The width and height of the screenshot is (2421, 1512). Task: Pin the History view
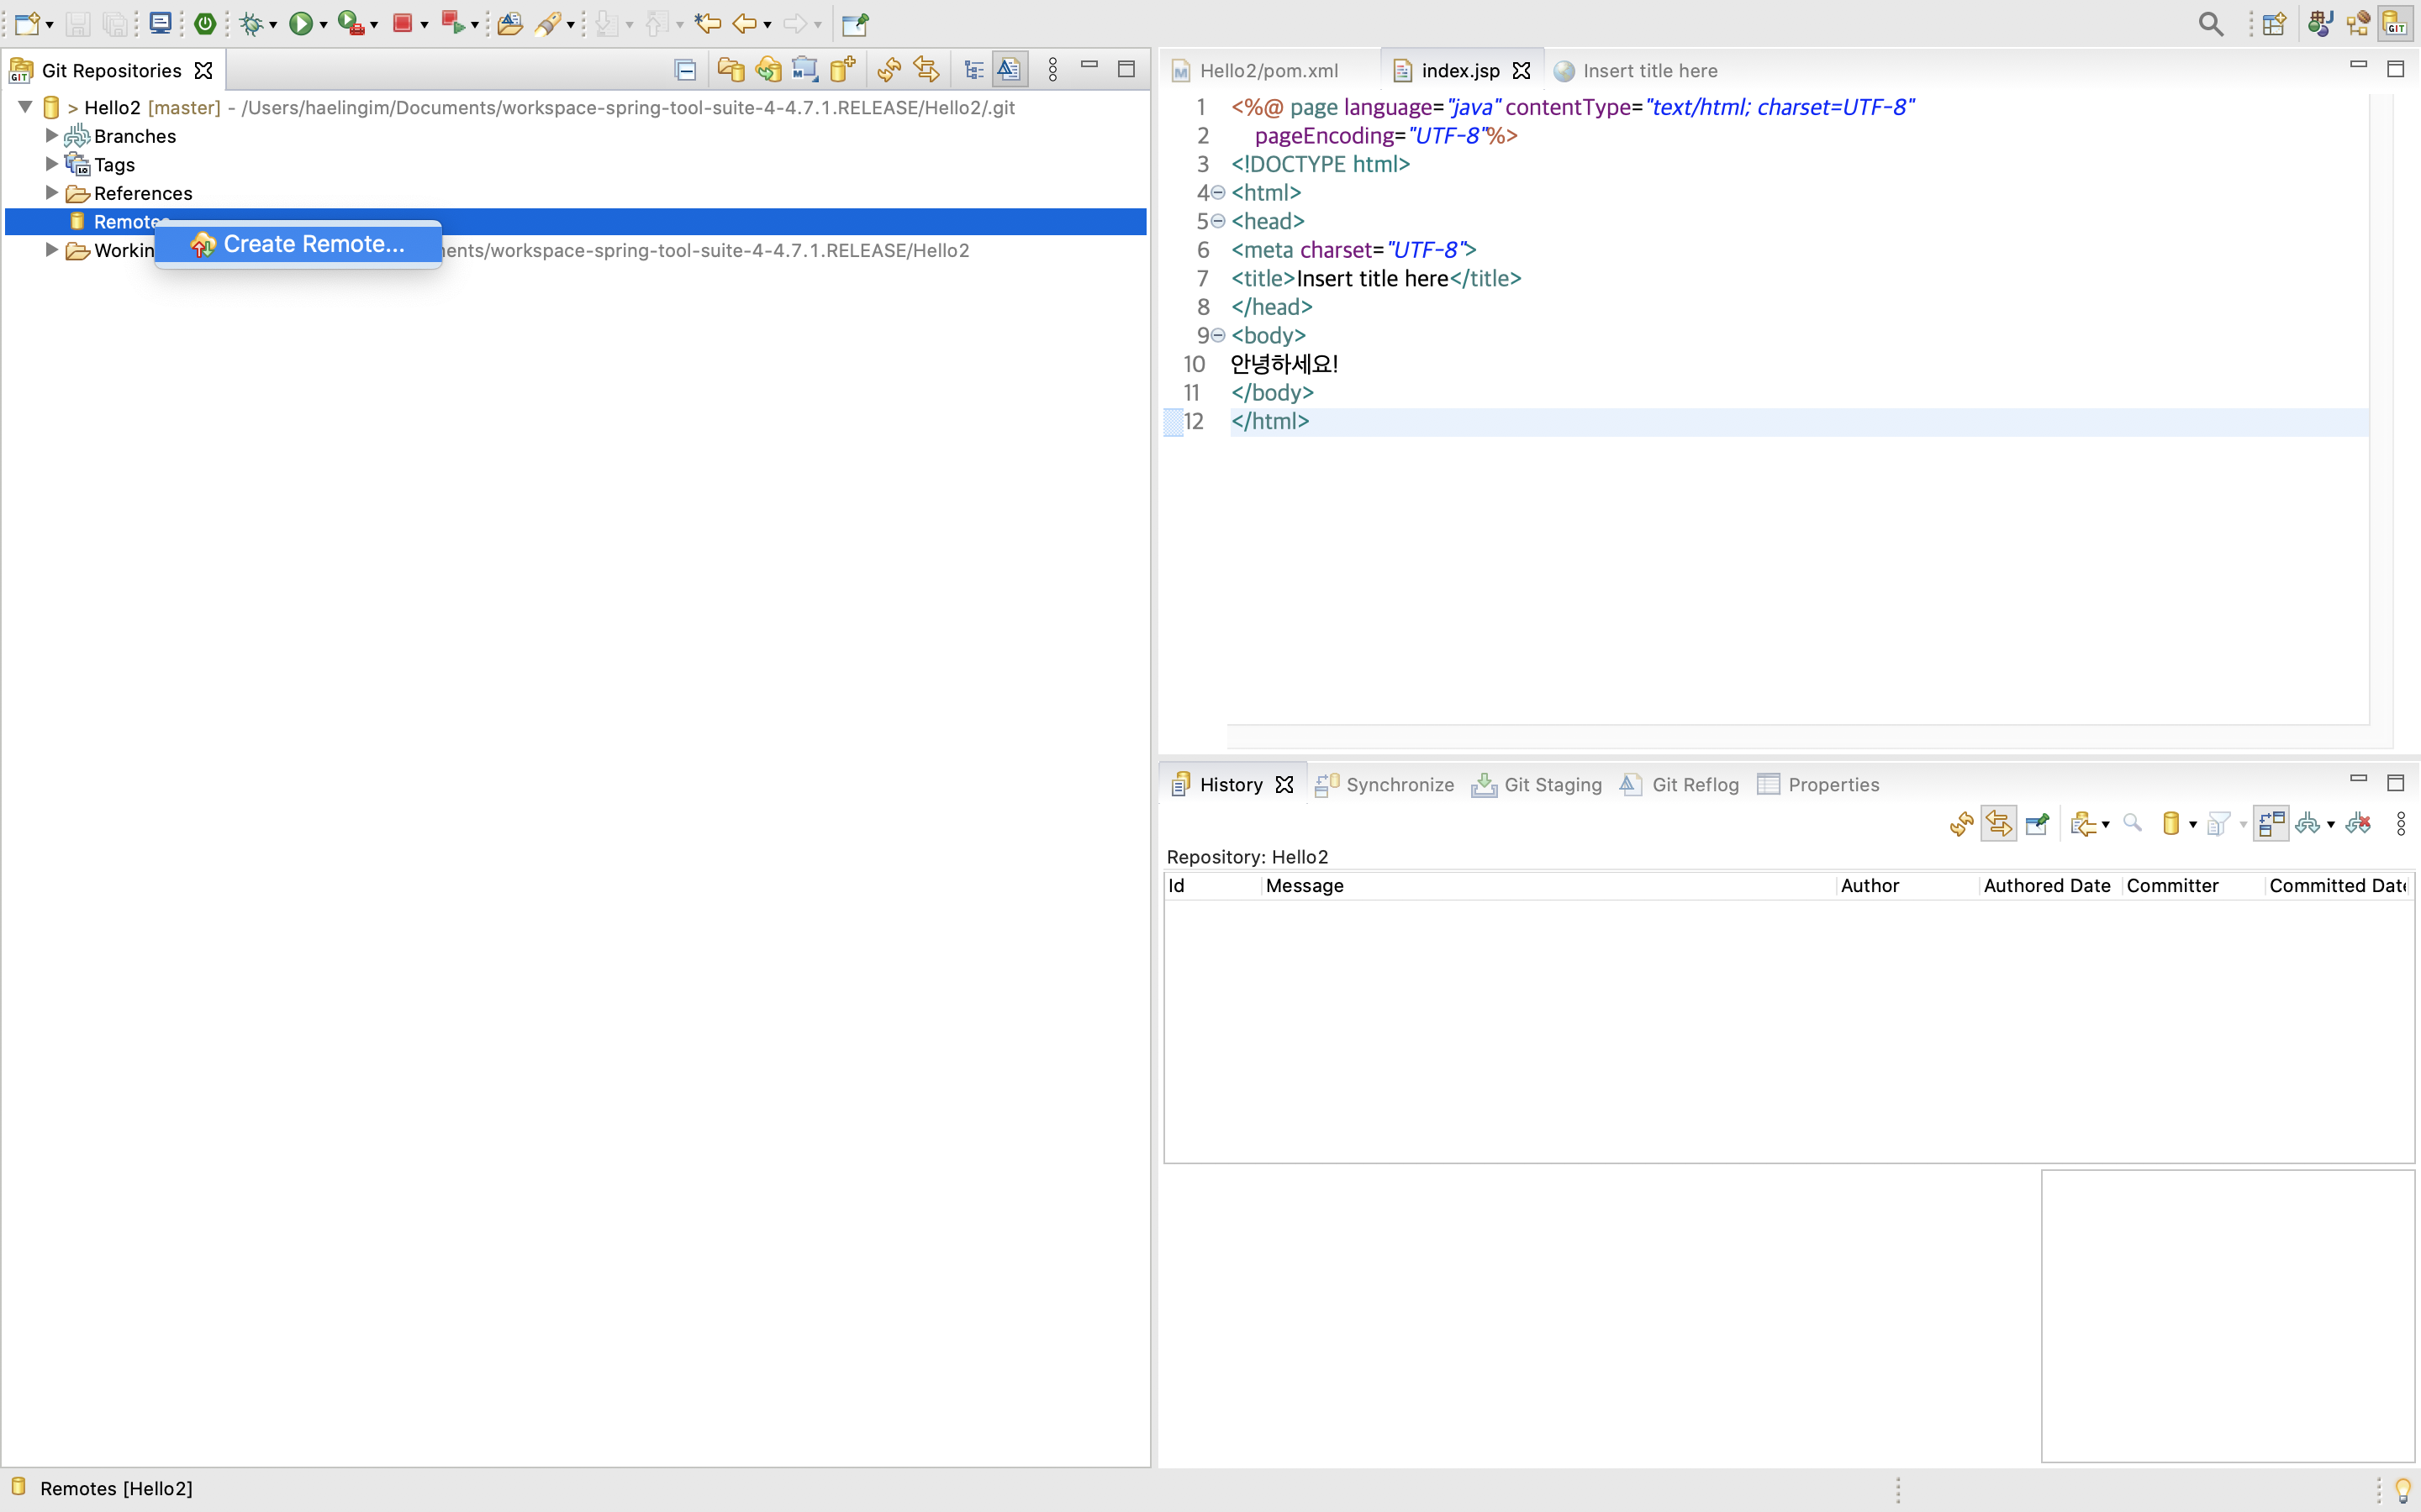pyautogui.click(x=2037, y=824)
